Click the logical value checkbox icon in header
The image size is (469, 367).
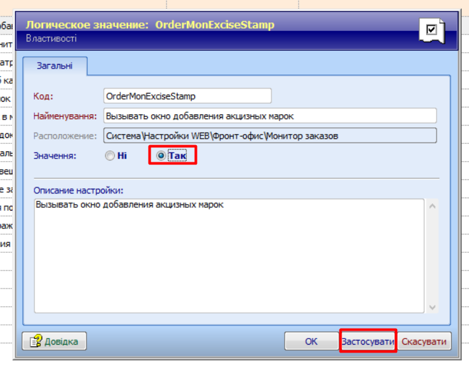432,31
